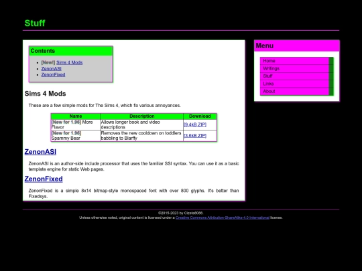Screen dimensions: 362x271
Task: Download the 9.4kB ZIP for More Flavor
Action: 195,124
